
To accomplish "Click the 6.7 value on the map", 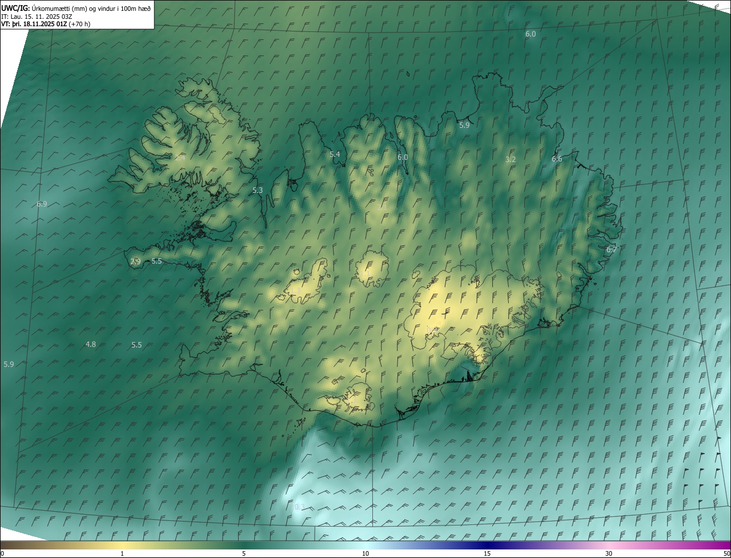I will (612, 249).
